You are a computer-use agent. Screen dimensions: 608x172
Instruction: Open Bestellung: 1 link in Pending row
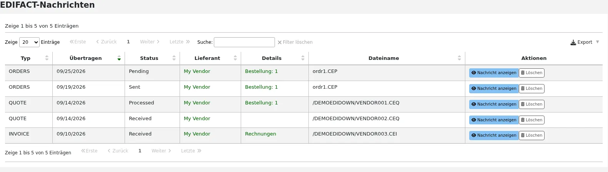pyautogui.click(x=261, y=71)
